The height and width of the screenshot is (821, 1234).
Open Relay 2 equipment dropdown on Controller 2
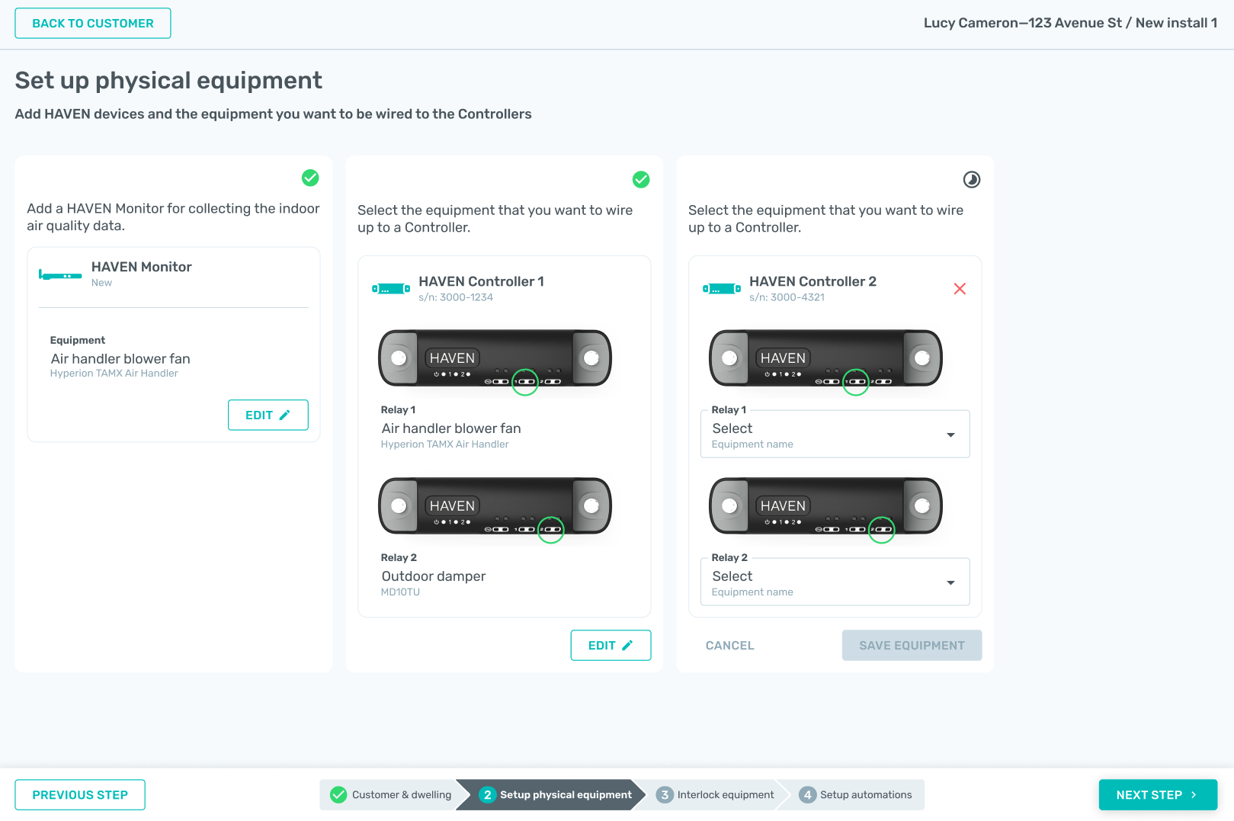pos(835,582)
